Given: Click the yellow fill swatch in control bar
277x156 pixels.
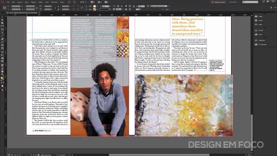Looking at the screenshot, I should click(94, 6).
